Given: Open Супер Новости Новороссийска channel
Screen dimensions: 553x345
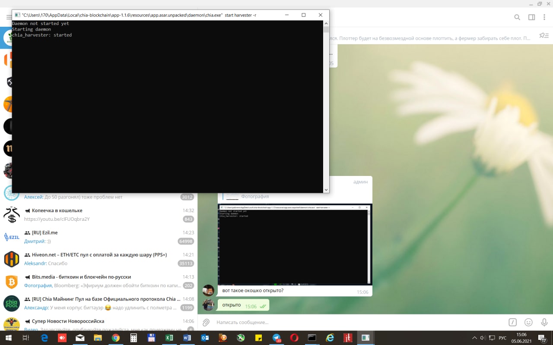Looking at the screenshot, I should click(99, 323).
